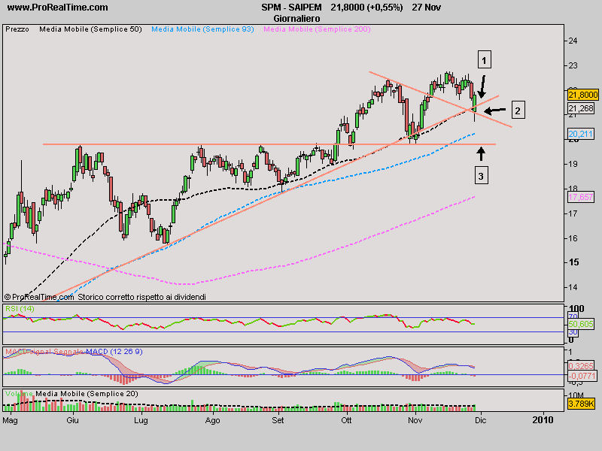The image size is (602, 451).
Task: Click the 21,268 moving average value tag
Action: click(x=581, y=108)
